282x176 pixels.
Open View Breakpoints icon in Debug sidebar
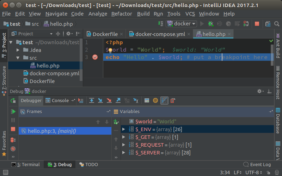[13, 140]
